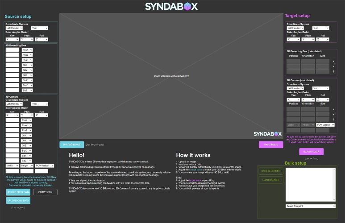The width and height of the screenshot is (345, 223).
Task: Click input field below source camera FOV Vertical dropdown
Action: pyautogui.click(x=42, y=171)
